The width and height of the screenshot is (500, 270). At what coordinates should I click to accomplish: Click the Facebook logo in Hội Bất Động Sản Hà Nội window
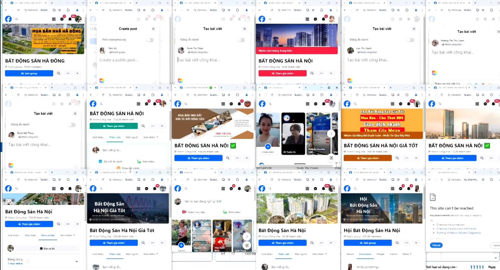tap(347, 189)
